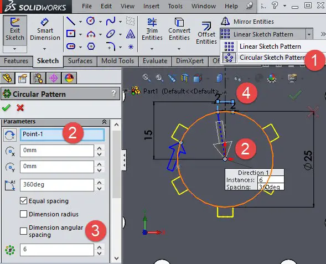Open the Convert Entities dropdown arrow

click(179, 49)
